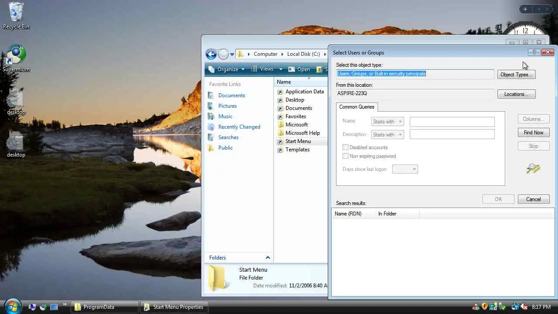Open Music in Favorite Links
The width and height of the screenshot is (558, 314).
pyautogui.click(x=225, y=116)
